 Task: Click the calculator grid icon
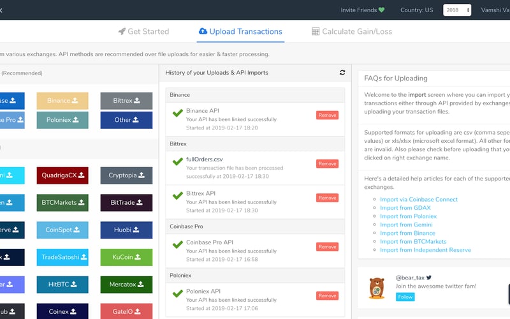[x=315, y=31]
